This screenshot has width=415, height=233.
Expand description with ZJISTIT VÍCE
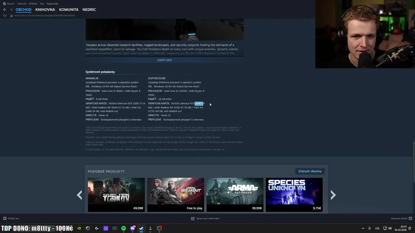pos(164,60)
